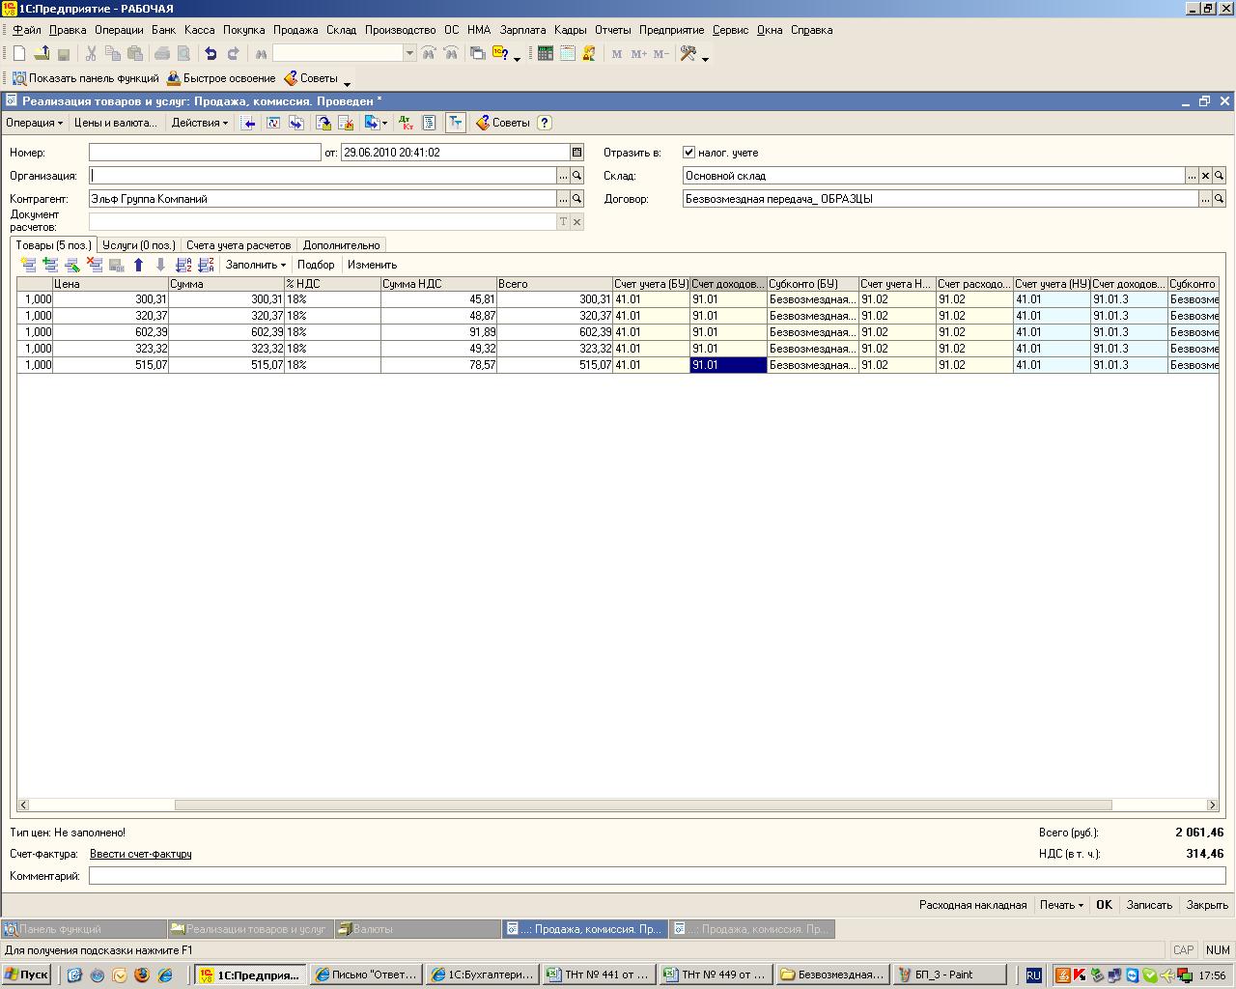Click the calculator icon in main toolbar

[546, 54]
